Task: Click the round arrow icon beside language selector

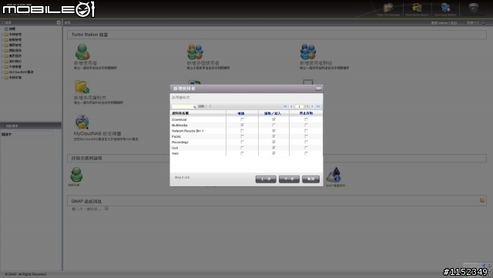Action: click(x=484, y=23)
